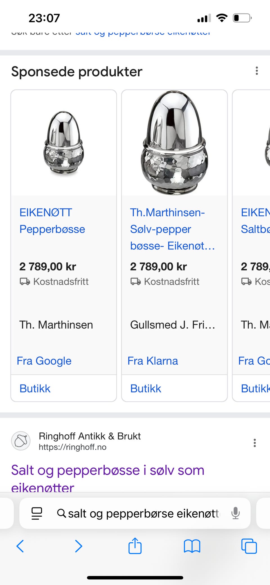Tap Fra Google label link
The width and height of the screenshot is (270, 585).
tap(44, 361)
